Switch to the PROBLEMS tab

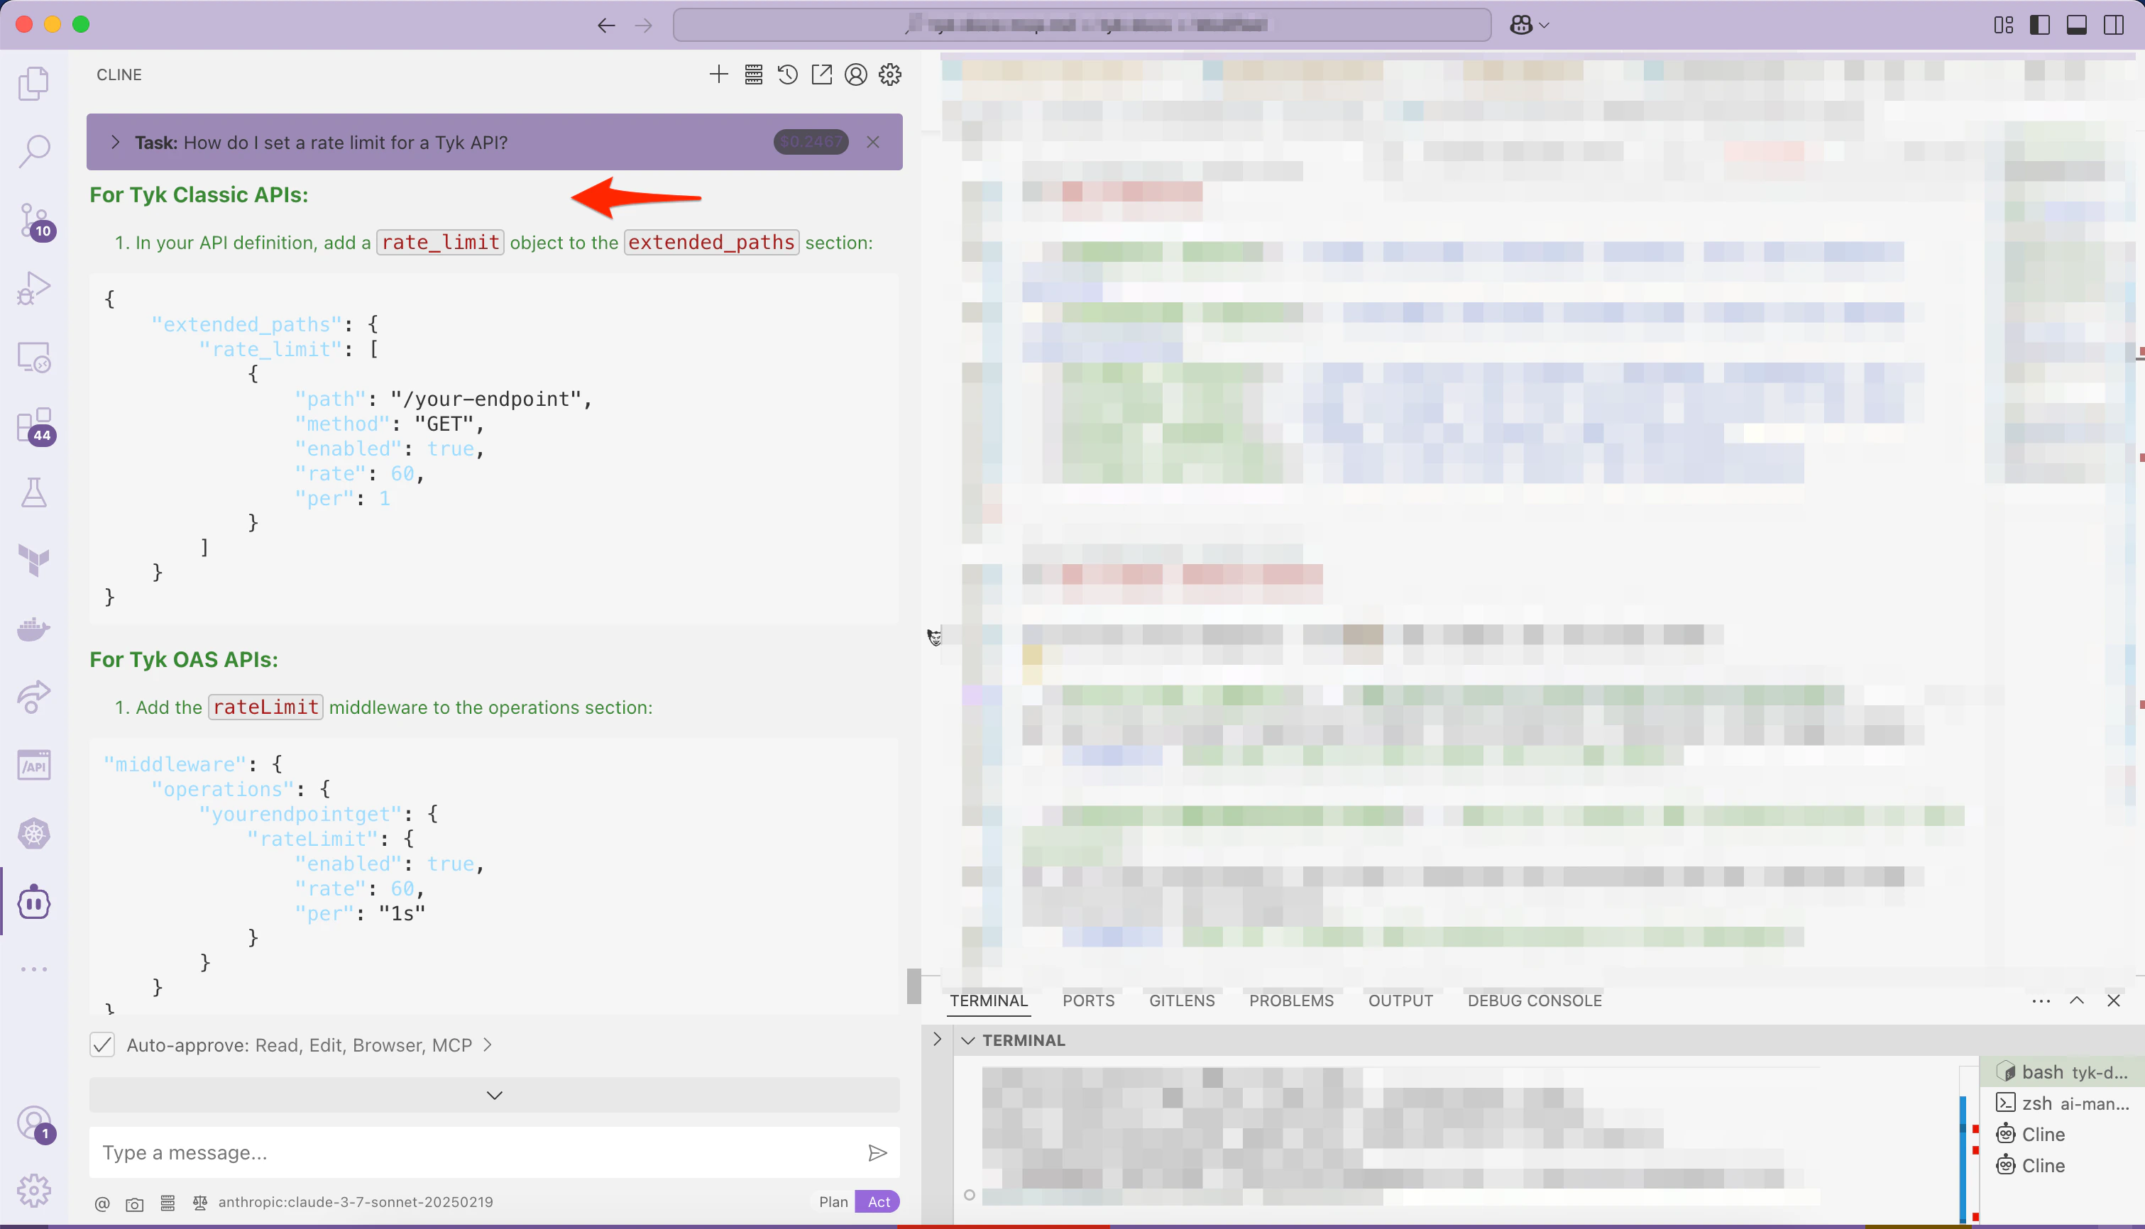[1290, 1001]
